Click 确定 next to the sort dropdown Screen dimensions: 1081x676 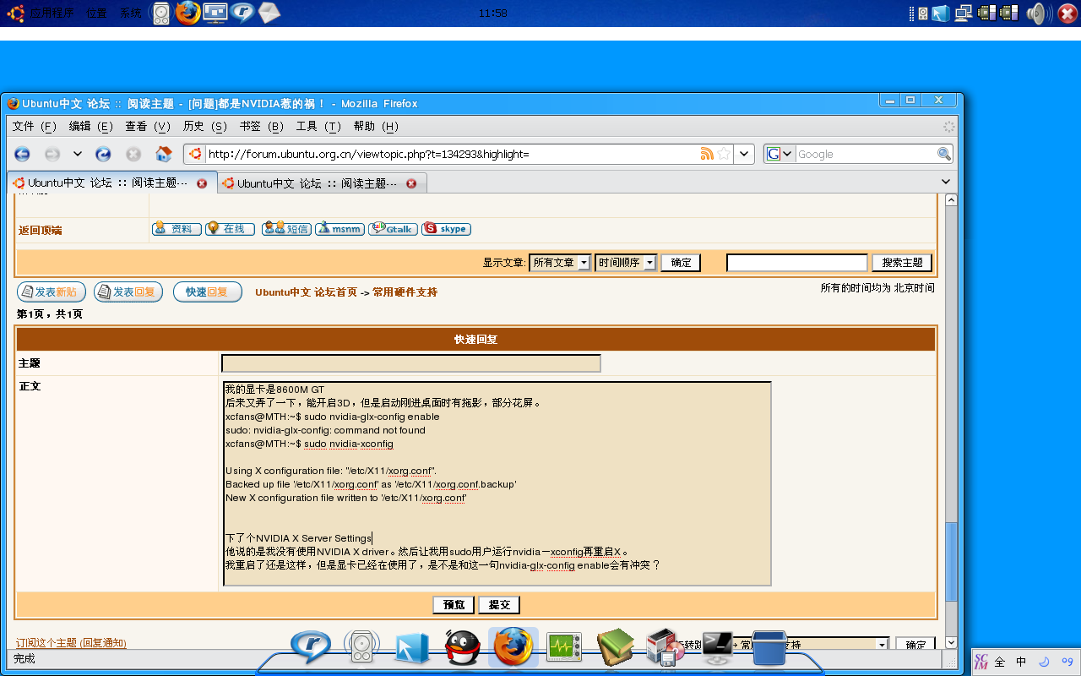(681, 263)
